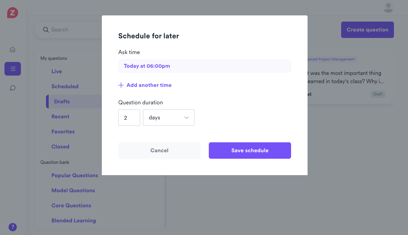Image resolution: width=408 pixels, height=235 pixels.
Task: Open the user profile avatar
Action: [388, 8]
